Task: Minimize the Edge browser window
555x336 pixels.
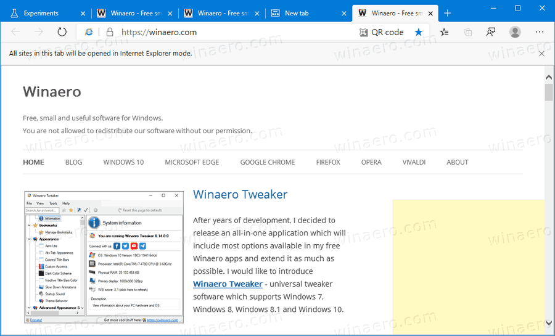Action: pos(493,8)
